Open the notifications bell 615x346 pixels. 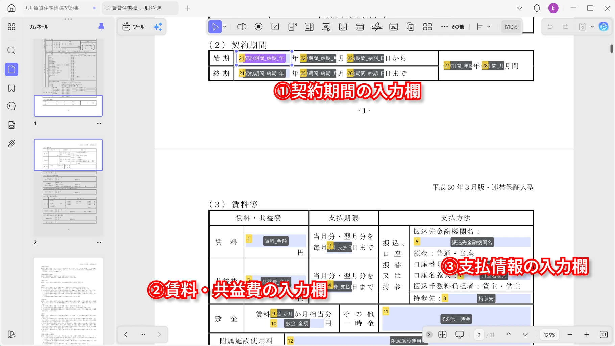(537, 8)
